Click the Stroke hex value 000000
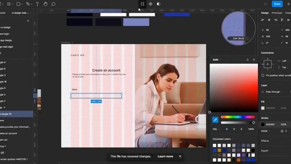This screenshot has width=291, height=164. point(270,124)
